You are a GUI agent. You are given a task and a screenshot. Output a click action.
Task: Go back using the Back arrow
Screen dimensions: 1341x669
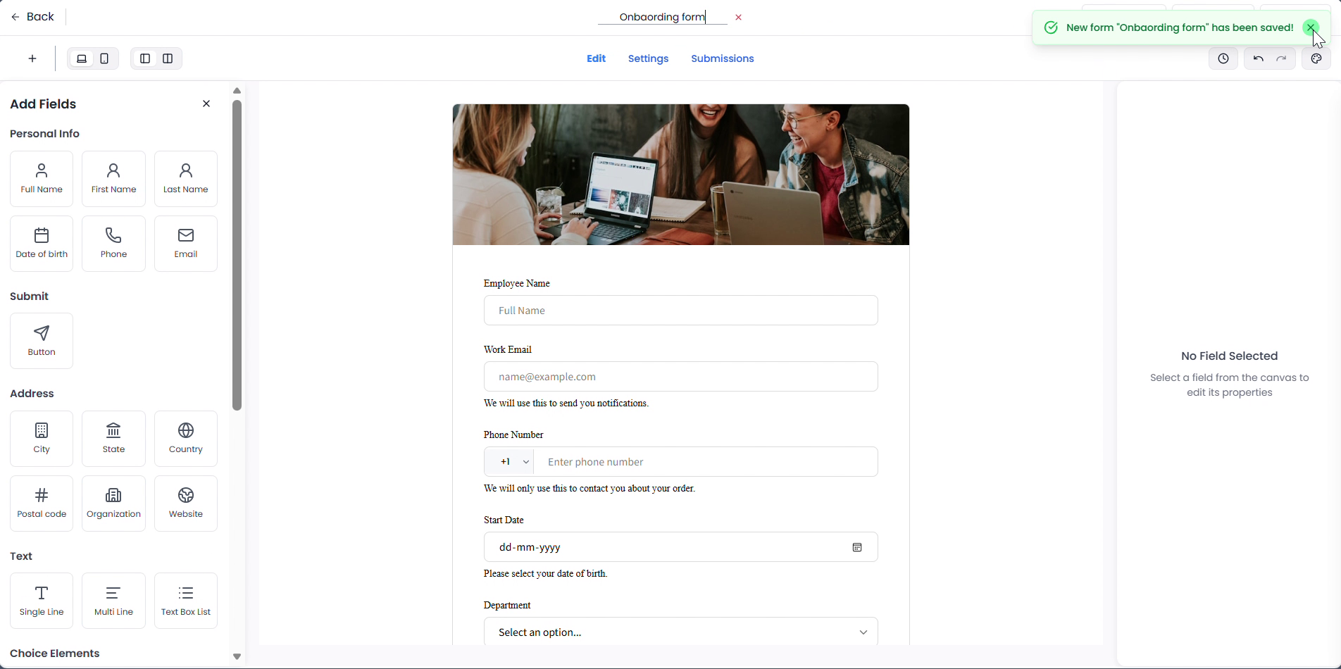click(x=32, y=17)
